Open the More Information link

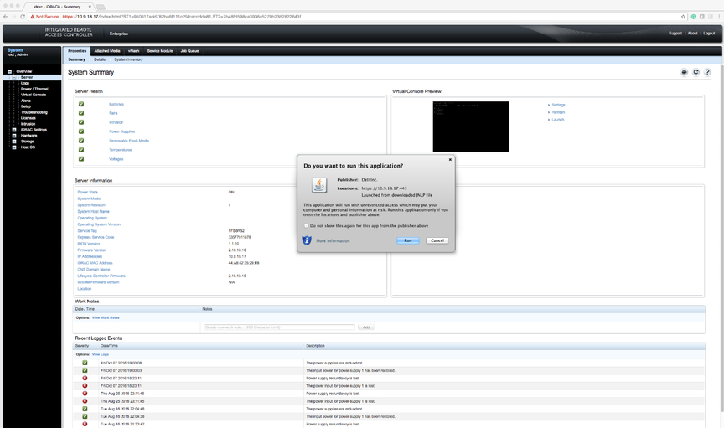(x=333, y=240)
